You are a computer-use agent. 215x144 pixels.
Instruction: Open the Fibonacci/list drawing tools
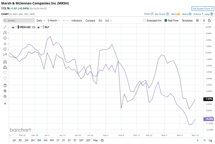pyautogui.click(x=5, y=32)
